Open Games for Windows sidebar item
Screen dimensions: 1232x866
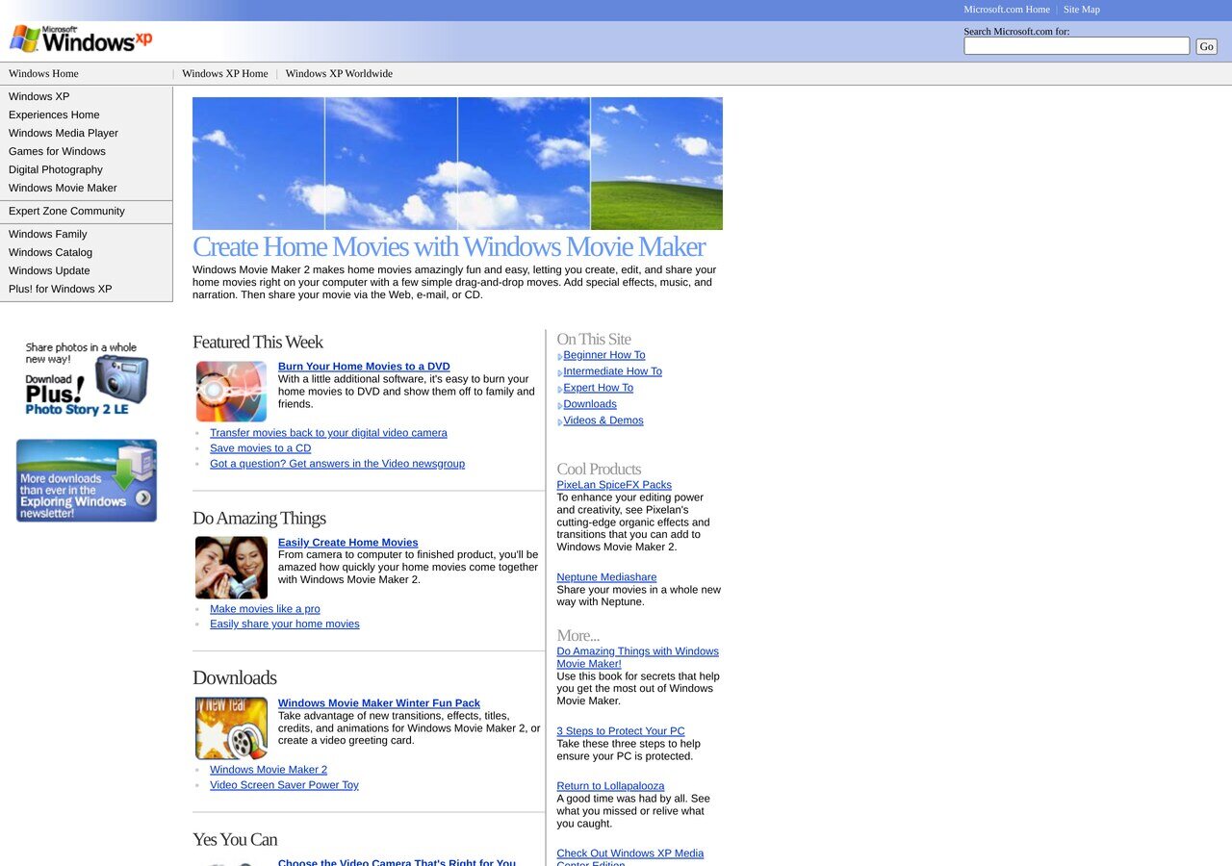coord(57,151)
